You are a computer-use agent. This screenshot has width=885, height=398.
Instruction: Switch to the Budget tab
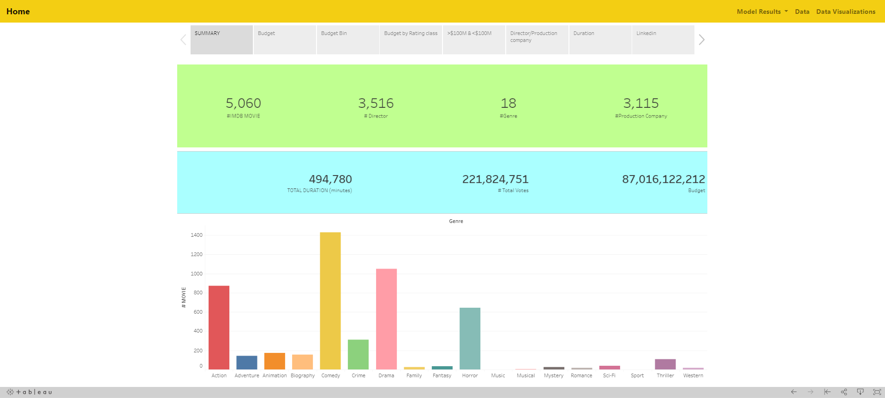tap(285, 40)
